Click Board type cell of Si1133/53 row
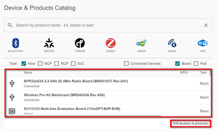The width and height of the screenshot is (218, 131). 204,111
